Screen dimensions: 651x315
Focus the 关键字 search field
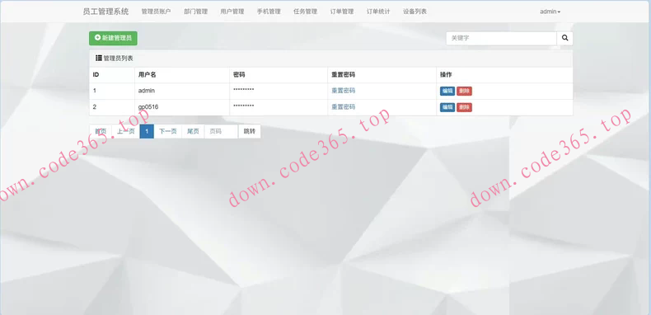(501, 38)
